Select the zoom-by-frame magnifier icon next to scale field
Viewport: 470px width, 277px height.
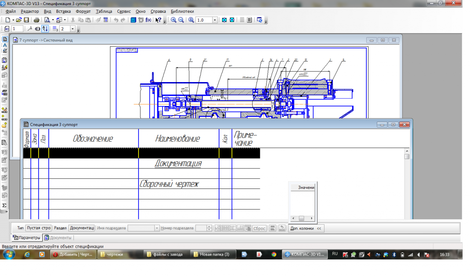[191, 20]
